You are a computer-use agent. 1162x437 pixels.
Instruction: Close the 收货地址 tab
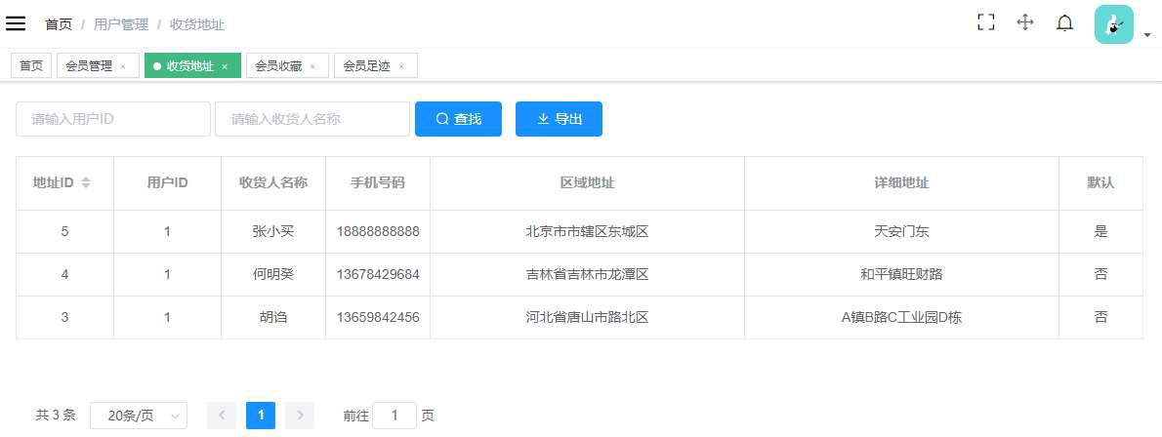click(x=225, y=66)
